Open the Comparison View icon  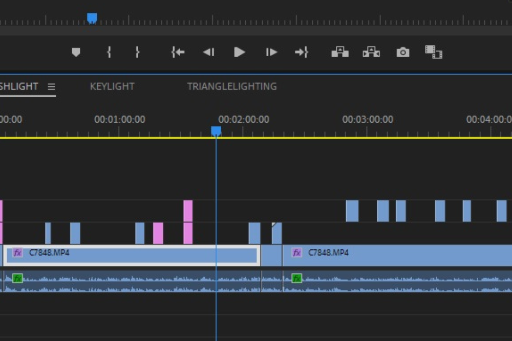tap(433, 52)
